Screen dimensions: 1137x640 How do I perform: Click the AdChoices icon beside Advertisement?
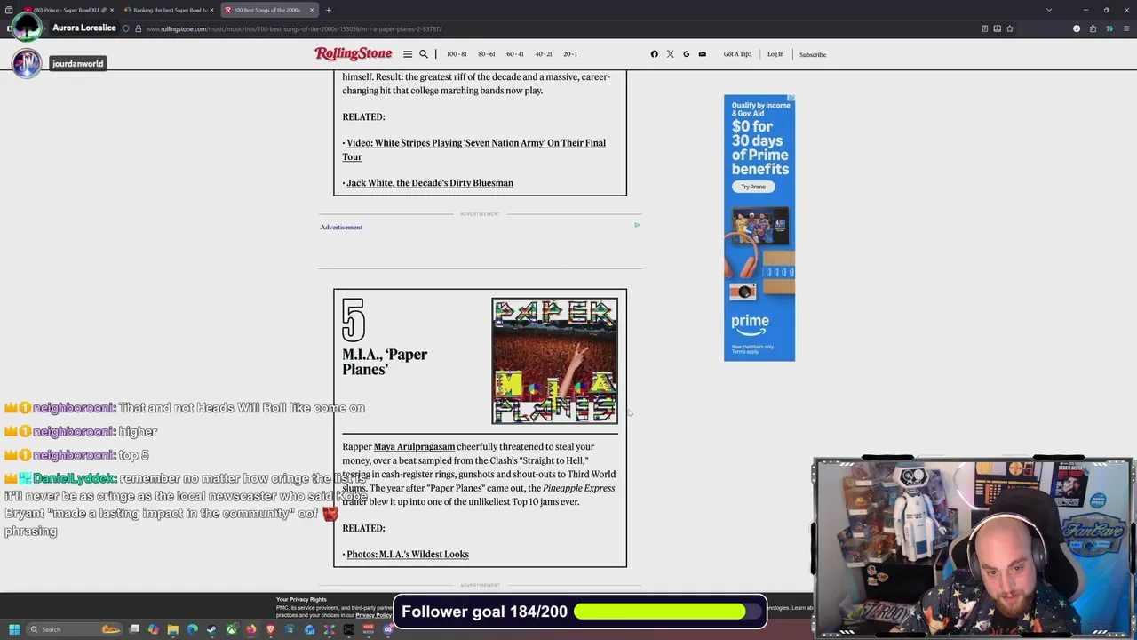pyautogui.click(x=637, y=225)
